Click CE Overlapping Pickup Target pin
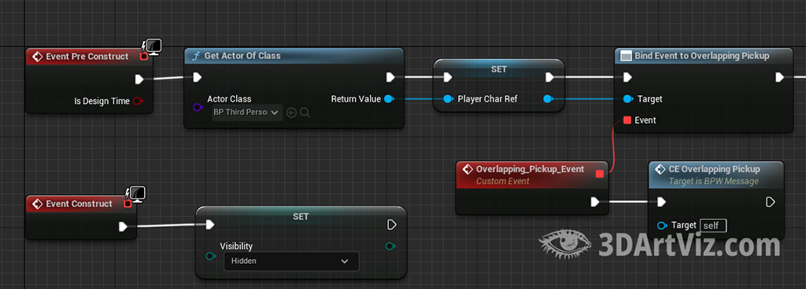The height and width of the screenshot is (289, 806). point(663,225)
